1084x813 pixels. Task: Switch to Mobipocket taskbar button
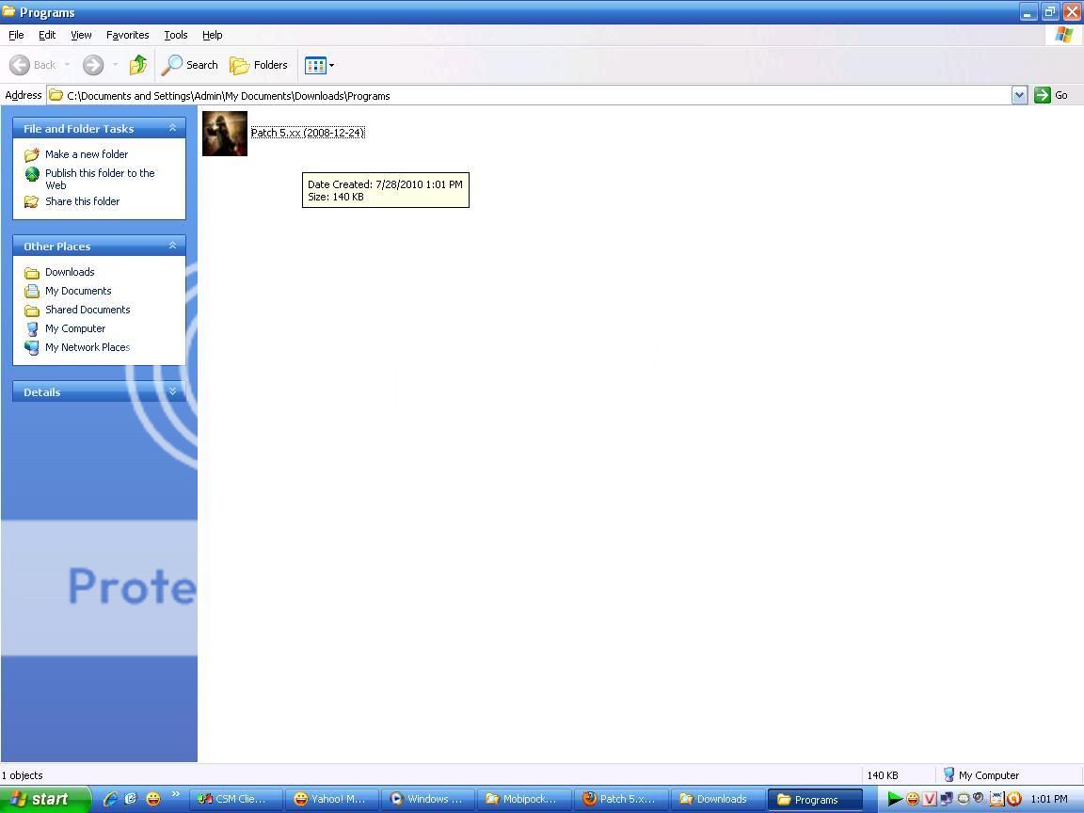point(525,799)
